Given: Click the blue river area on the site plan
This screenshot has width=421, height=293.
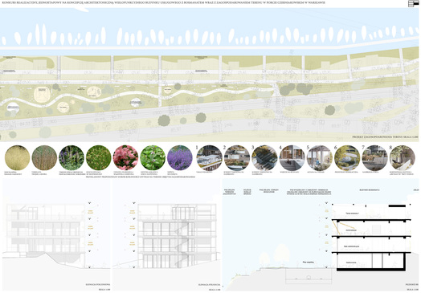Looking at the screenshot, I should [x=210, y=31].
